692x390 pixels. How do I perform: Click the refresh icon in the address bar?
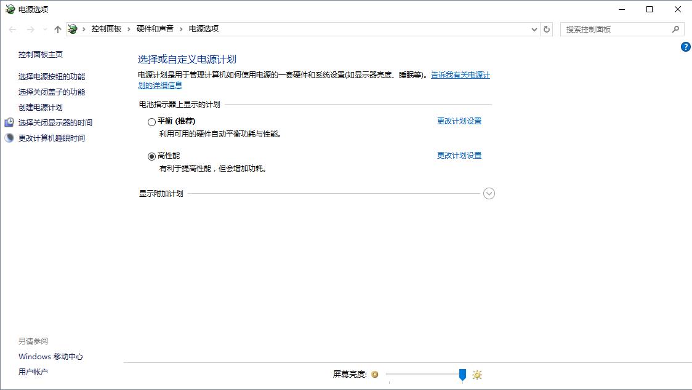point(547,29)
